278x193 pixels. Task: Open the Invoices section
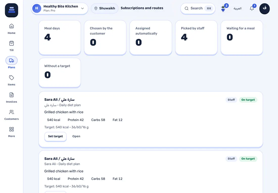point(12,98)
